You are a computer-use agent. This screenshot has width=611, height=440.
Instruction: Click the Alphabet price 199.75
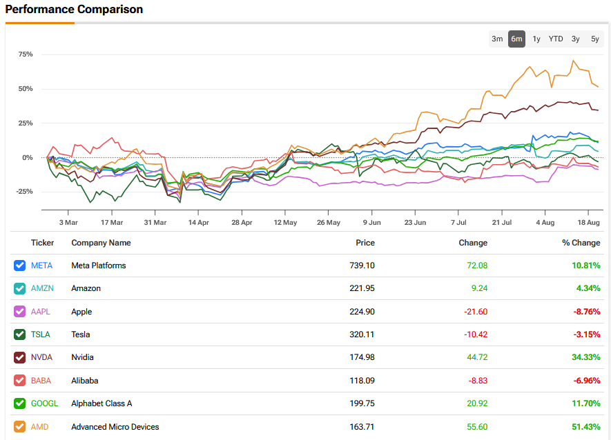coord(362,403)
